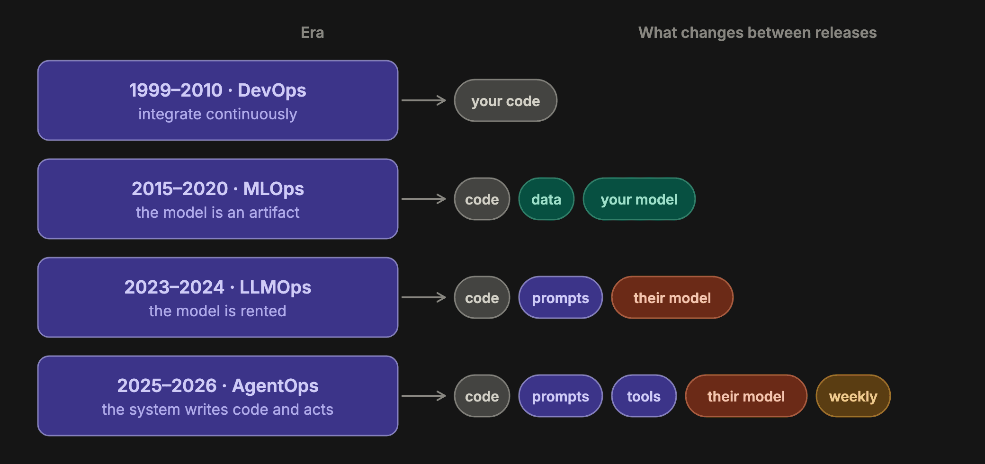Image resolution: width=985 pixels, height=464 pixels.
Task: Click the green 'data' pill
Action: coord(546,199)
